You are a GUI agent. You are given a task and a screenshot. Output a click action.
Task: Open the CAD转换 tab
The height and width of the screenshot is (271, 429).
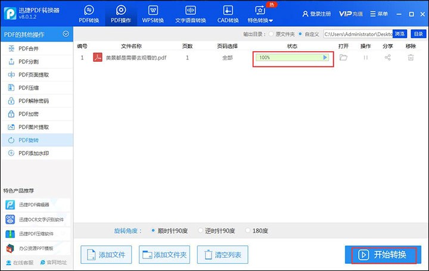228,14
